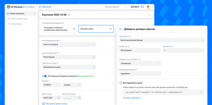Open the Категория dropdown
Image resolution: width=212 pixels, height=105 pixels.
pyautogui.click(x=162, y=40)
